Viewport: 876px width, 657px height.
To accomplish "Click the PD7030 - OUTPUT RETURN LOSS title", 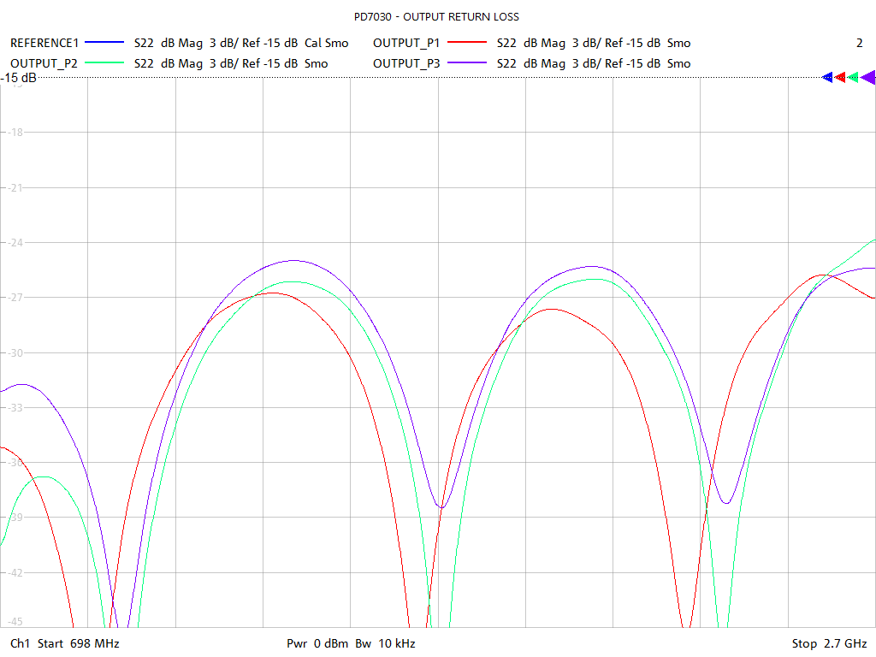I will coord(436,17).
